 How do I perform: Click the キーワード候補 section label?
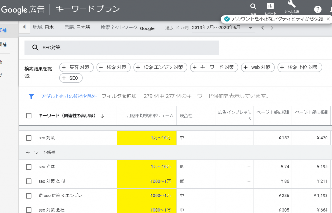point(41,152)
